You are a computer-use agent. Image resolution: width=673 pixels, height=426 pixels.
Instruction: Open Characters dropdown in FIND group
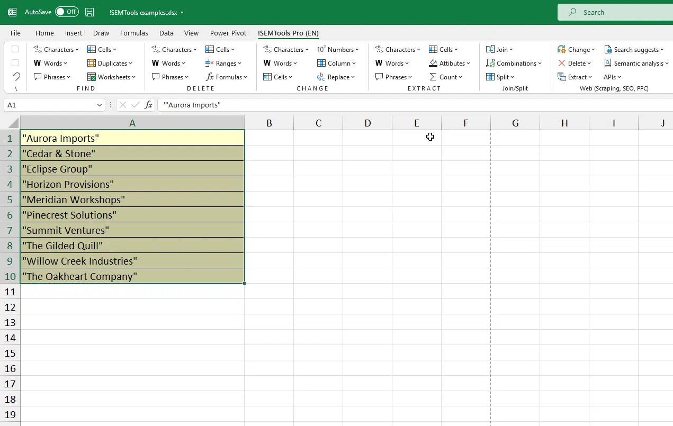click(x=56, y=49)
